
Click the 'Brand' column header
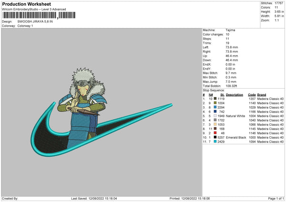[262, 95]
